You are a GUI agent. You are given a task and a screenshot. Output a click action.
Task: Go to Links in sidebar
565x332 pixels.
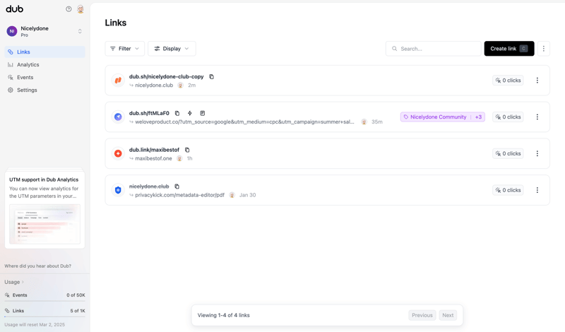(x=45, y=52)
